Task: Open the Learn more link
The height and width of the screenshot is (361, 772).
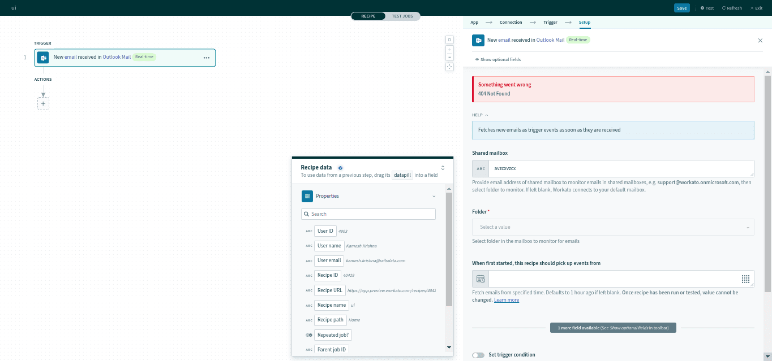Action: (x=506, y=299)
